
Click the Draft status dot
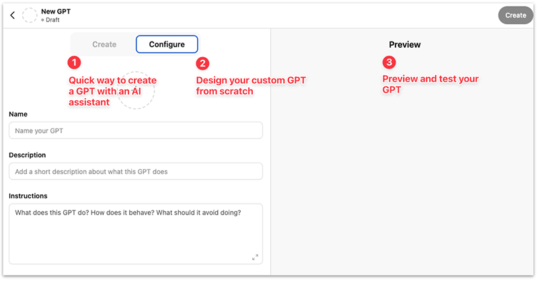42,20
